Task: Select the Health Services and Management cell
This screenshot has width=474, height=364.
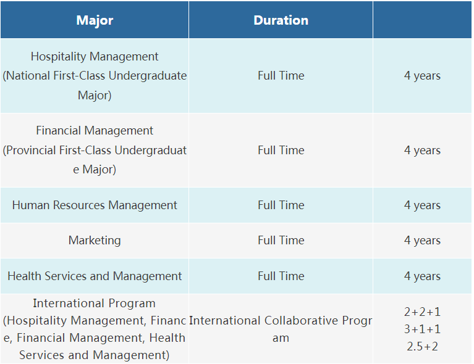Action: pos(95,276)
